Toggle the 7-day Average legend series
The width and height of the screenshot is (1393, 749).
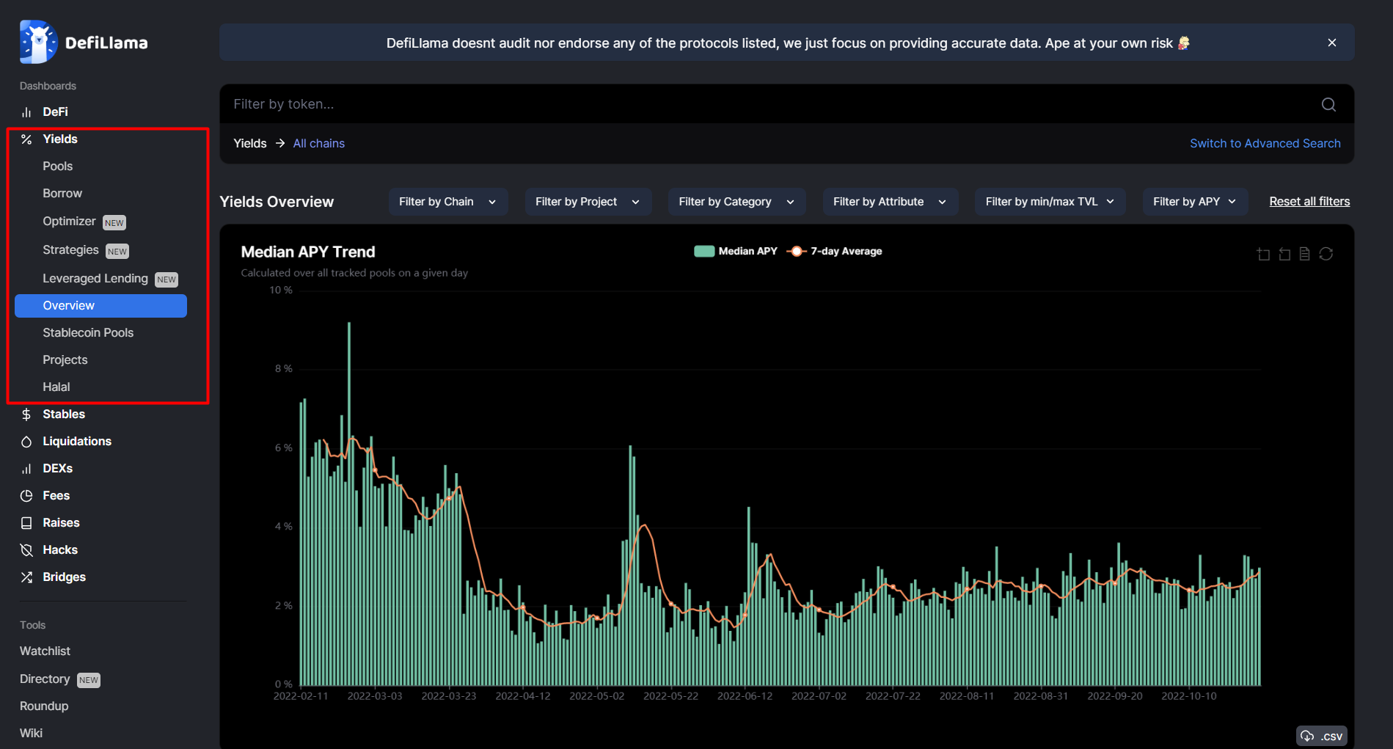pos(835,251)
